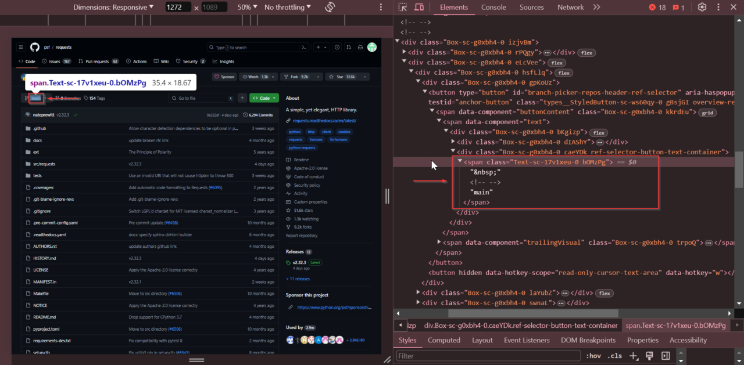Screen dimensions: 744x365
Task: Open the No throttling dropdown
Action: (288, 7)
